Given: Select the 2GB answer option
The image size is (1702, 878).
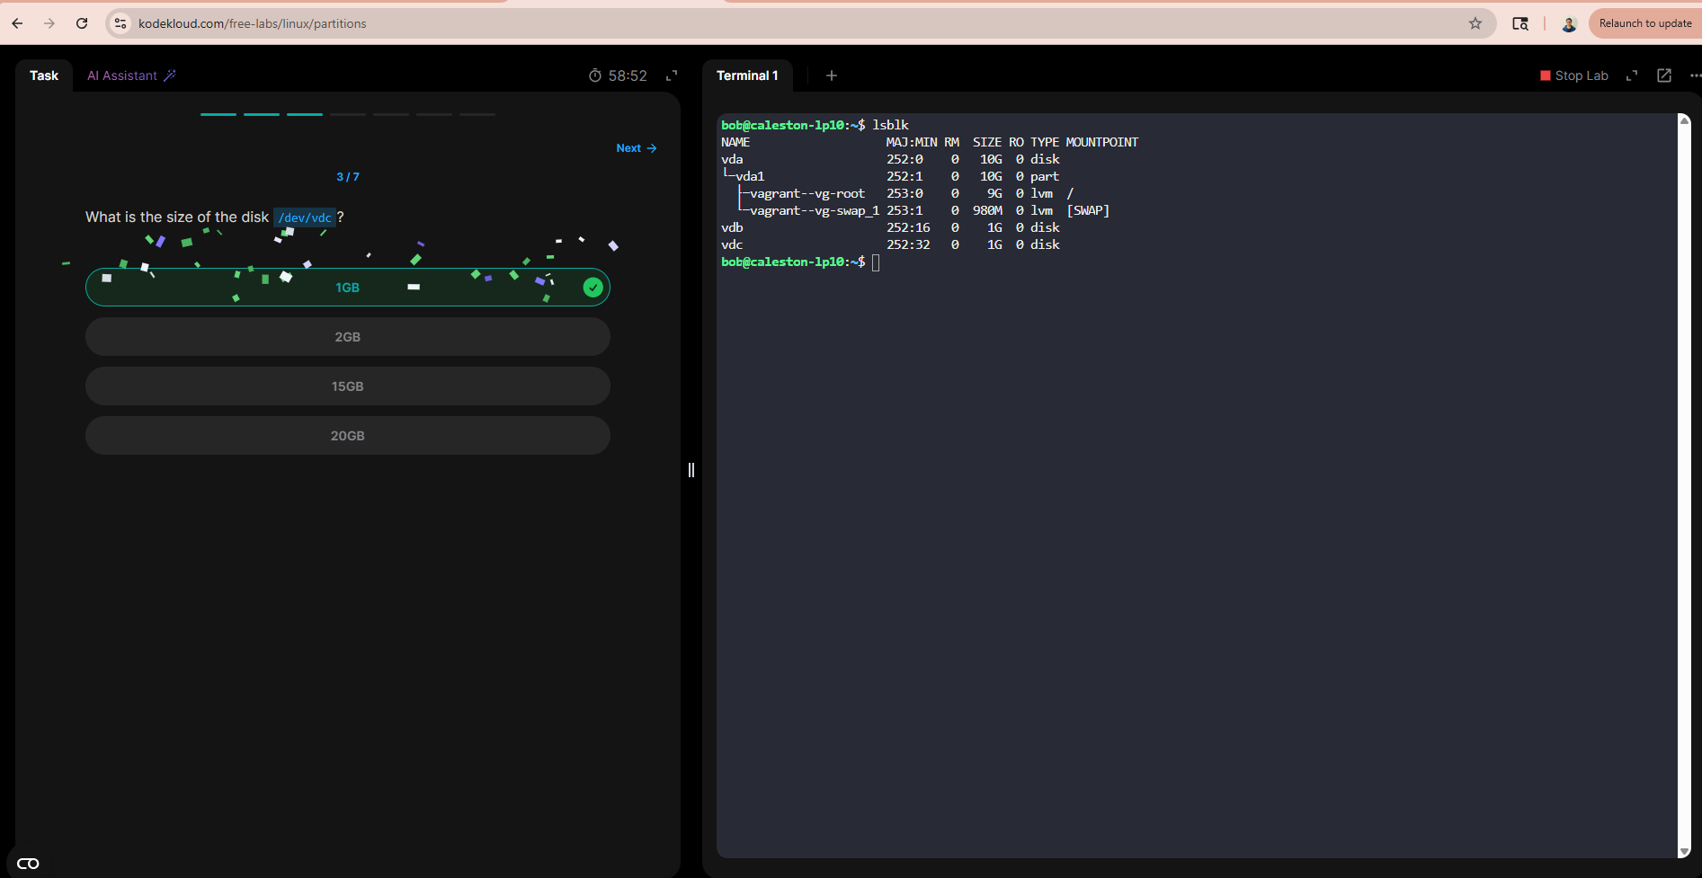Looking at the screenshot, I should click(348, 337).
